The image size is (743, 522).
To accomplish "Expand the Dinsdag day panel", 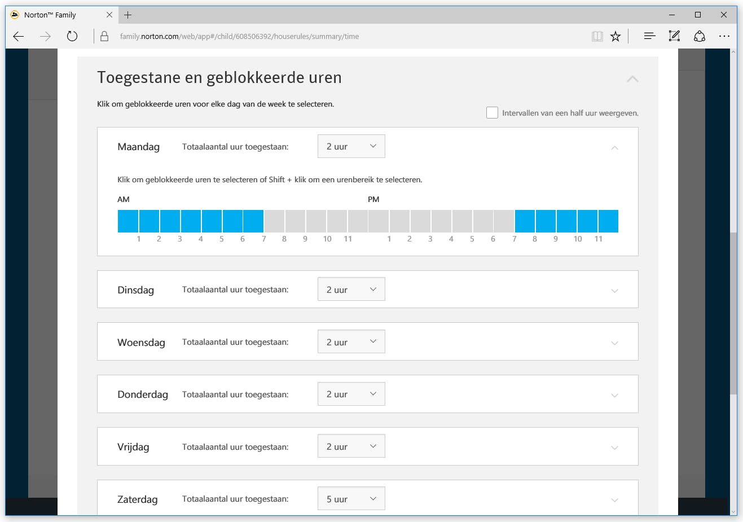I will pos(614,289).
